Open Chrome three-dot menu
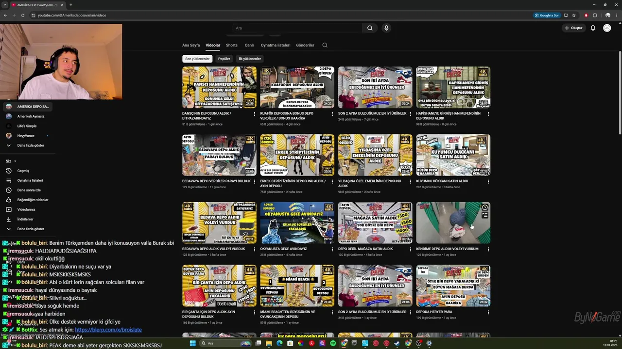Screen dimensions: 622x349 (616, 15)
